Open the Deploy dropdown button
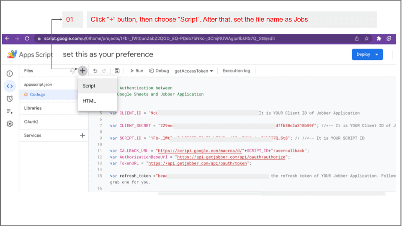The image size is (402, 226). [367, 54]
